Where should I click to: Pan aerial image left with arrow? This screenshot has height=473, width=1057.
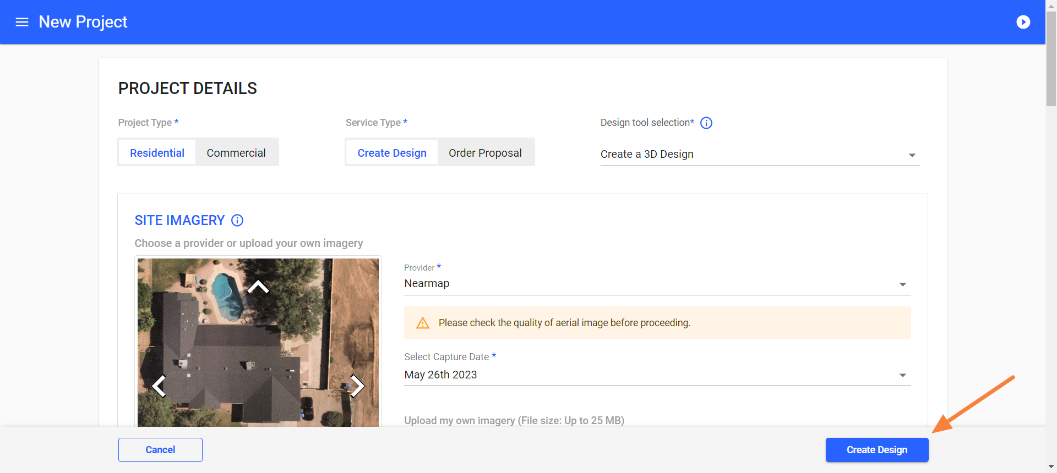tap(159, 386)
